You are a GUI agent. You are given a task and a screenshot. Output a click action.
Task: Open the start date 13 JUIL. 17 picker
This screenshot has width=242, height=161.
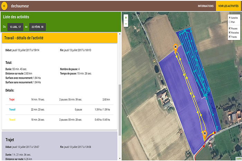click(x=15, y=27)
